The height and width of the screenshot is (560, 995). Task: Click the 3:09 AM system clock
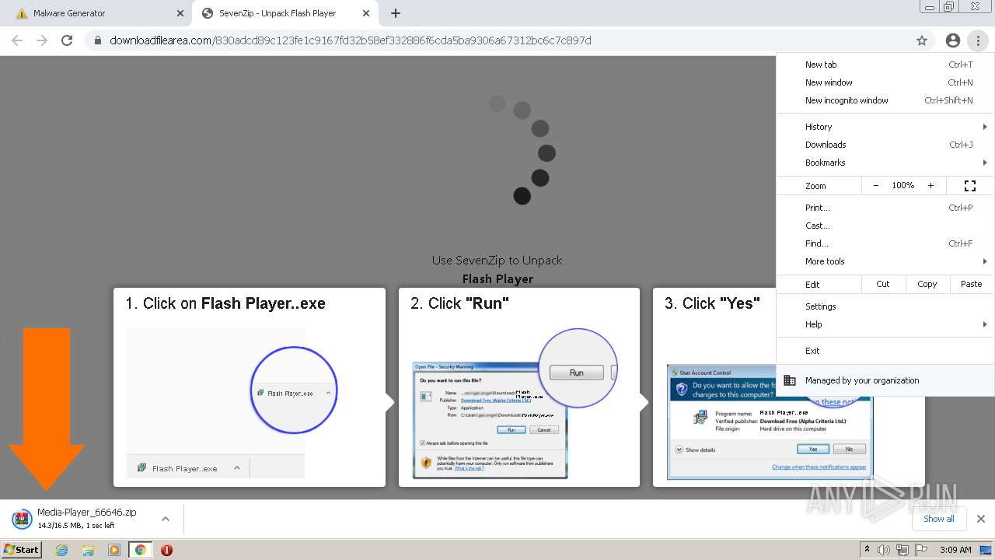955,550
